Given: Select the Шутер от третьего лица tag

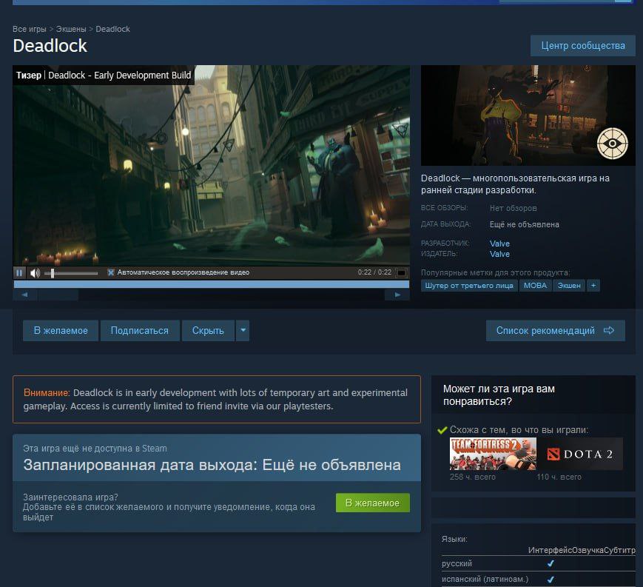Looking at the screenshot, I should coord(469,286).
